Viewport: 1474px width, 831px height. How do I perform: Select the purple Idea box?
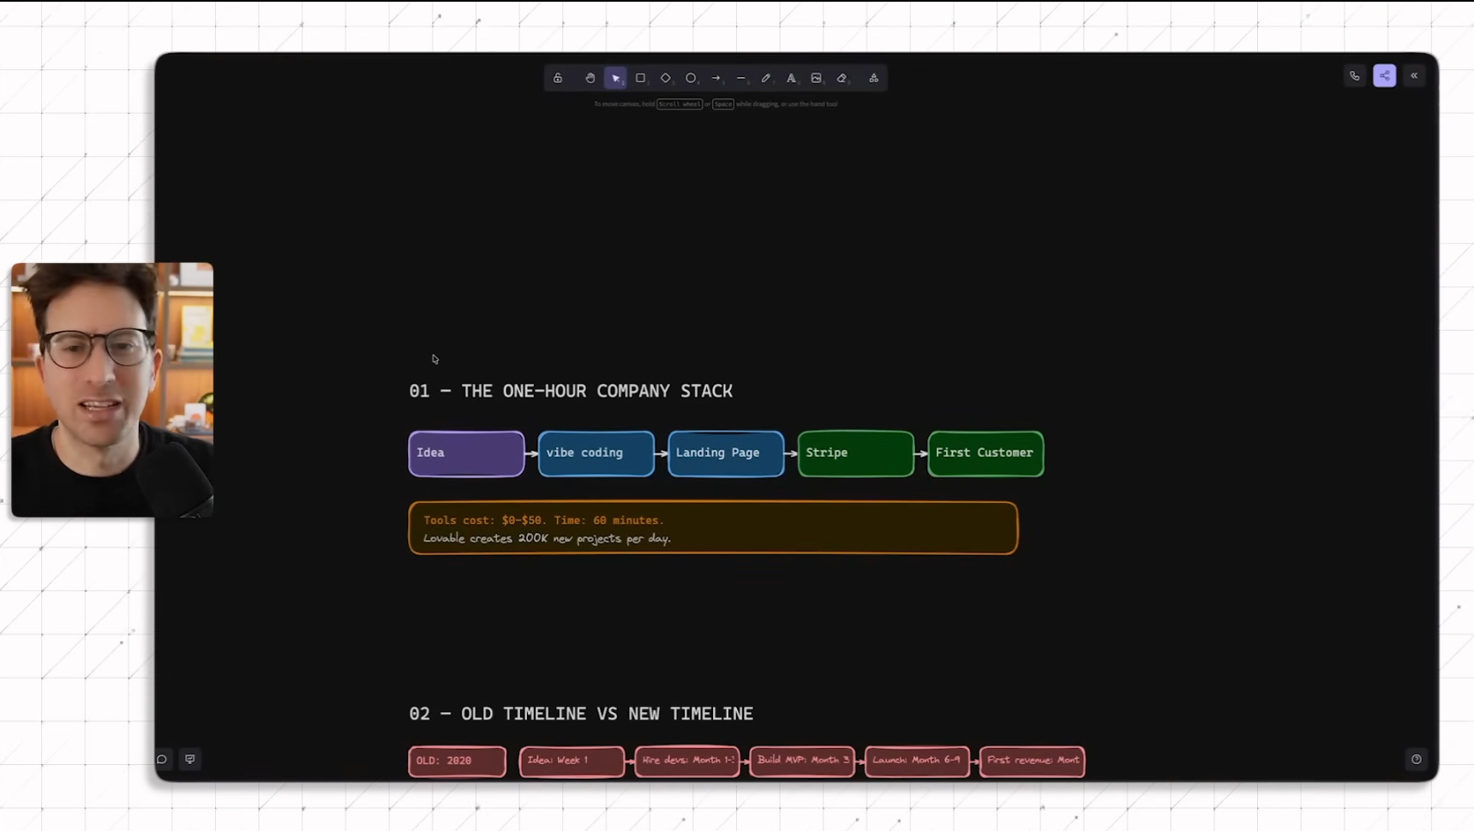[466, 453]
